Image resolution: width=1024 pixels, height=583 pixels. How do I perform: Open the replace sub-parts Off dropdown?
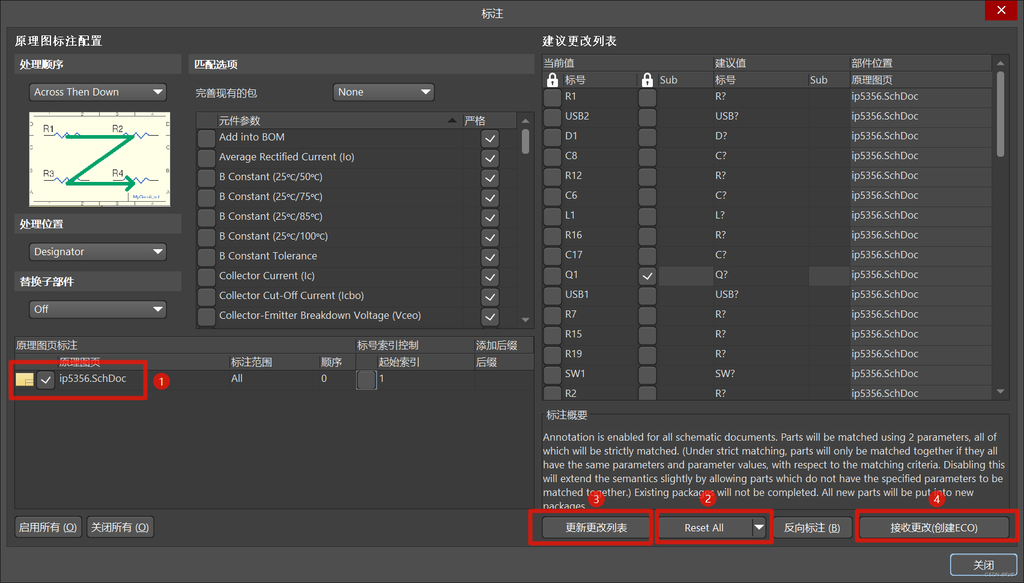(x=98, y=309)
